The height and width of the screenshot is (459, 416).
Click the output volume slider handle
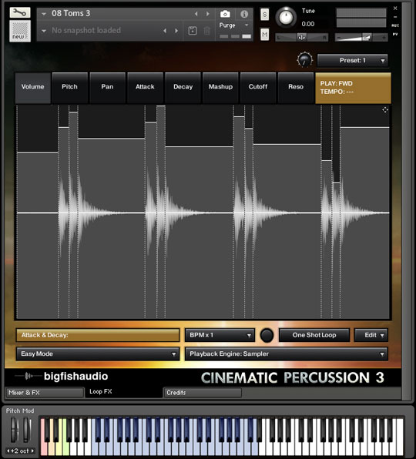(367, 37)
